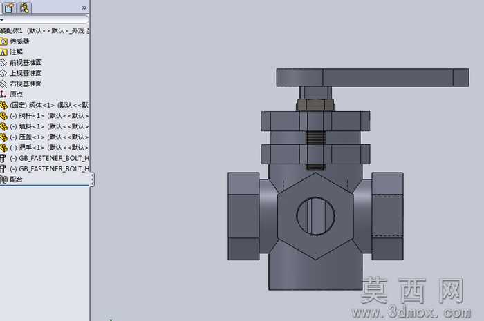Select the hex nut under the handle

point(315,105)
